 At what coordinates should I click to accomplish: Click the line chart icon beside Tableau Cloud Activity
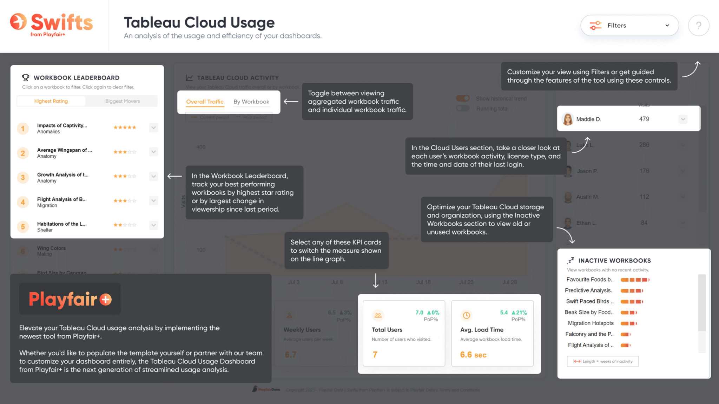coord(189,77)
